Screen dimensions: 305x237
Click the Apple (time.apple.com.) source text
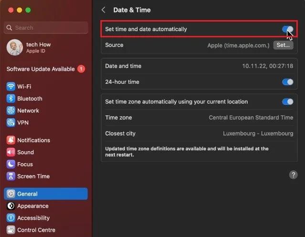coord(239,45)
